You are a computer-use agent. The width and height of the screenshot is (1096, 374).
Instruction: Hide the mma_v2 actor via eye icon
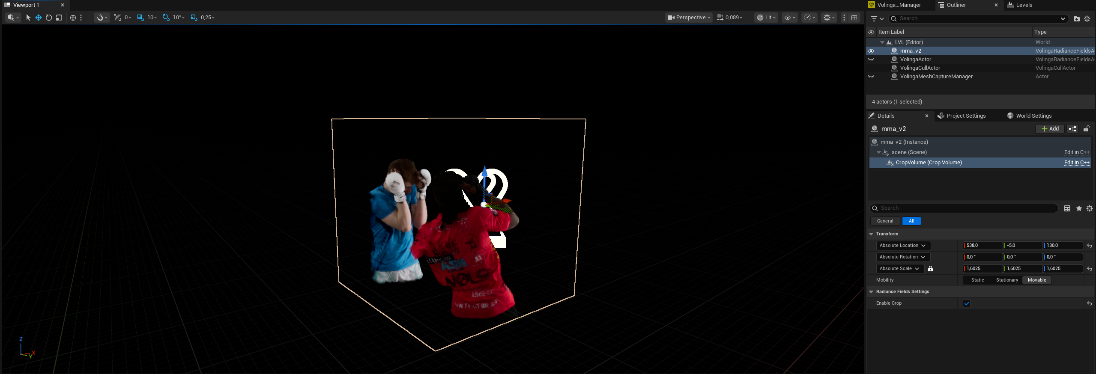(x=871, y=51)
